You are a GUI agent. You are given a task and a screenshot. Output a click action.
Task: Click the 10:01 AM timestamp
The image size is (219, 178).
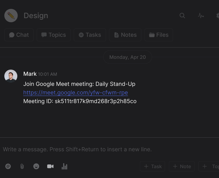tap(48, 74)
